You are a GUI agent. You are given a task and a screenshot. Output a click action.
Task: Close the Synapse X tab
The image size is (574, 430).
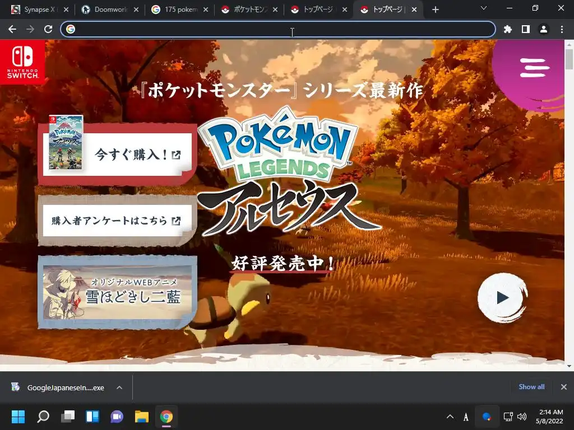[66, 10]
